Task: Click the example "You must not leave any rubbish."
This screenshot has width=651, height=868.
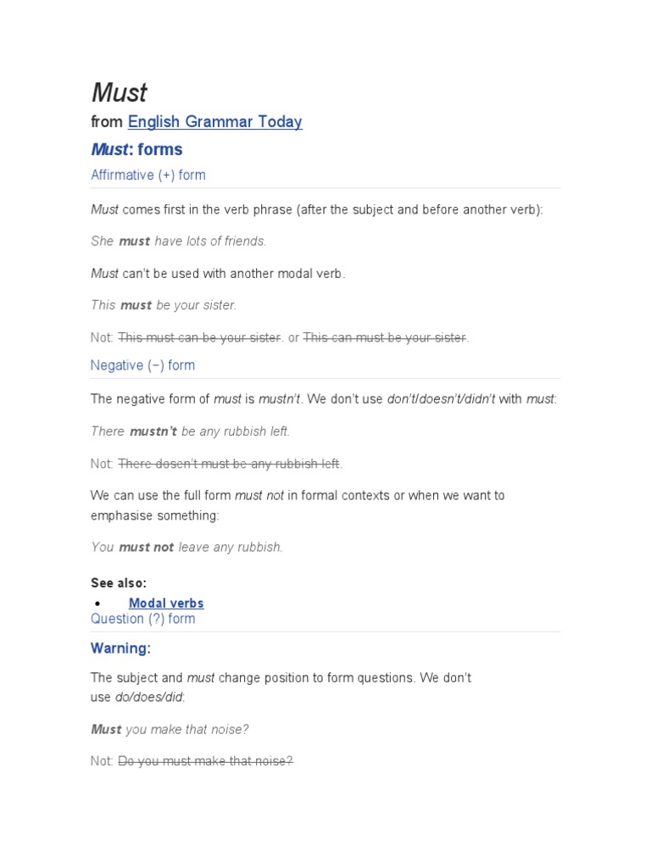Action: (x=186, y=548)
